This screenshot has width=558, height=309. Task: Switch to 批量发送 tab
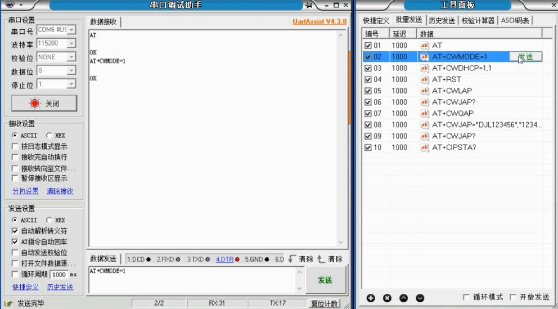409,20
